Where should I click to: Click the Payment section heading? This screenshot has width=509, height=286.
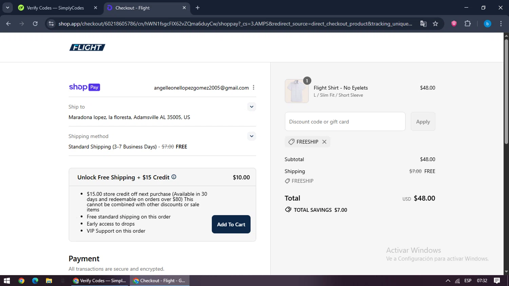click(x=84, y=259)
